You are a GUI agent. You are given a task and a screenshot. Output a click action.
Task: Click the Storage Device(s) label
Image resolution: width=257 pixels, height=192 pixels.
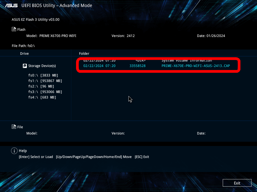coord(42,66)
